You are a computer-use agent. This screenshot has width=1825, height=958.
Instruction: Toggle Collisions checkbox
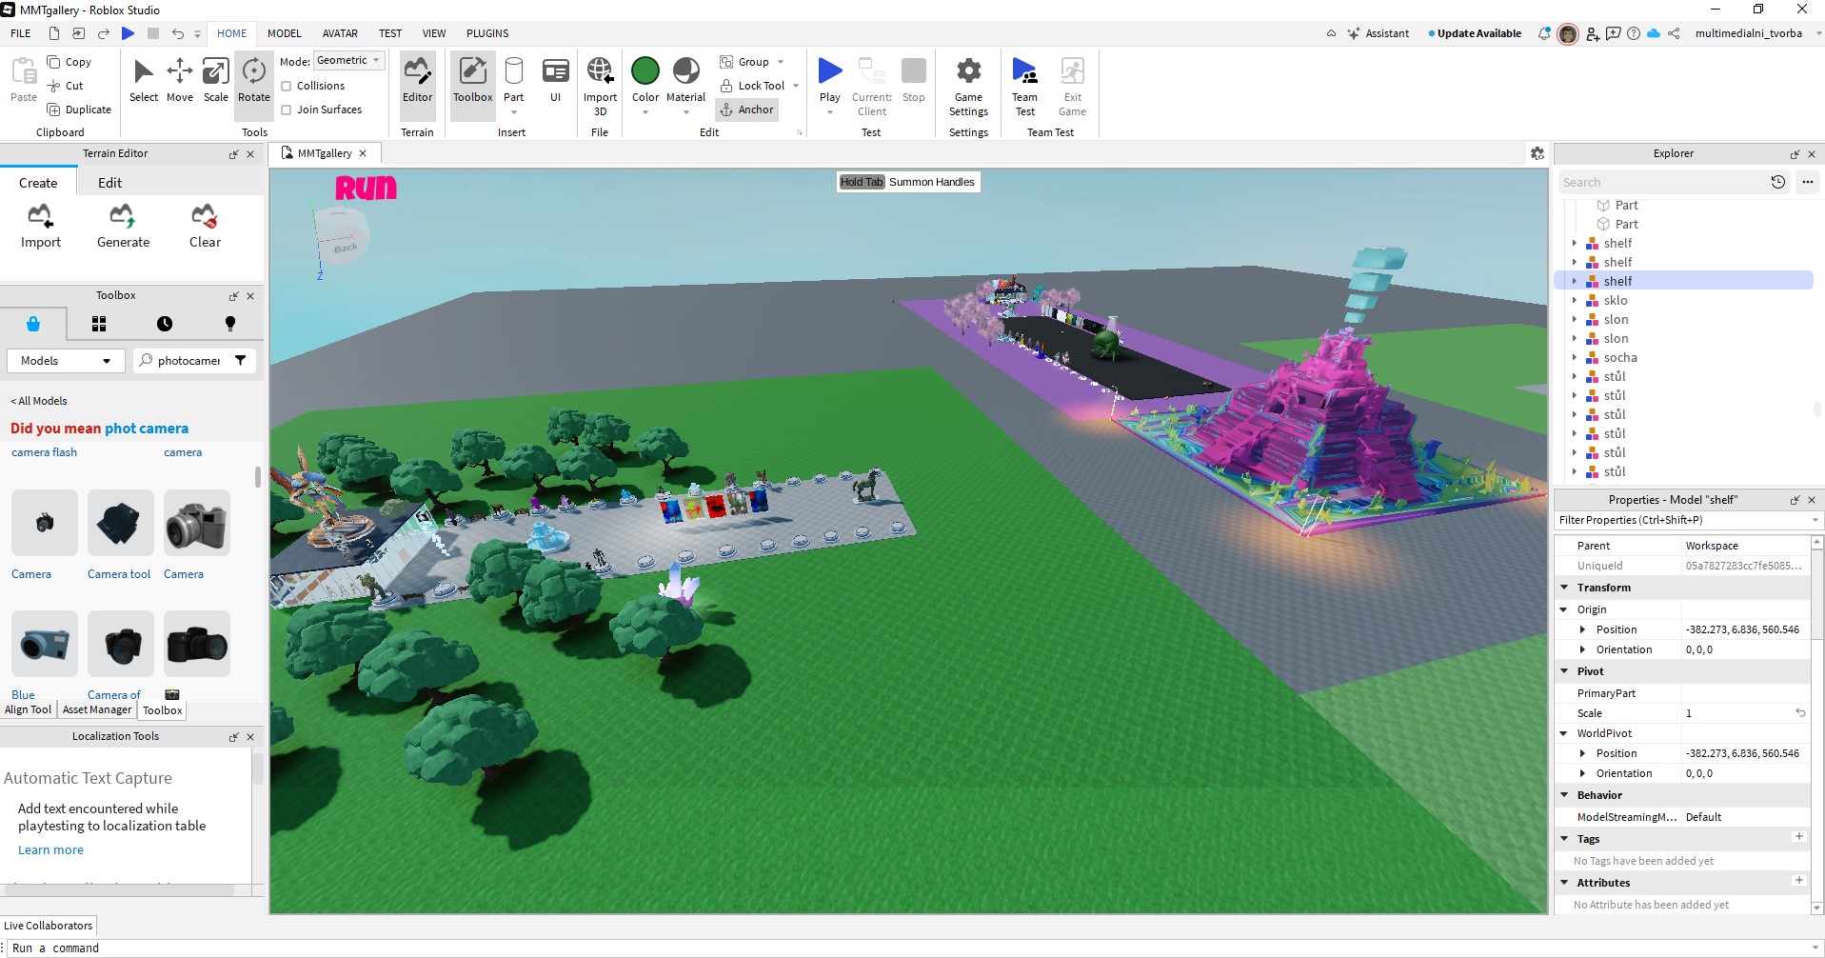[x=287, y=86]
